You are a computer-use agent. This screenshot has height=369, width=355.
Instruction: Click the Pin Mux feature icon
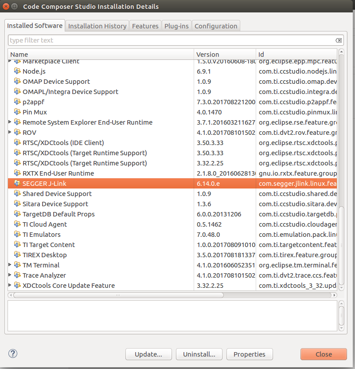[x=17, y=112]
